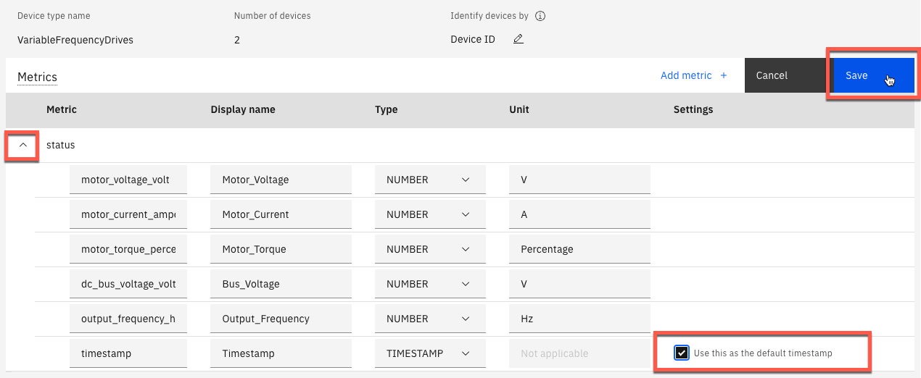Click the Device ID edit pencil icon
This screenshot has width=921, height=378.
[x=518, y=39]
